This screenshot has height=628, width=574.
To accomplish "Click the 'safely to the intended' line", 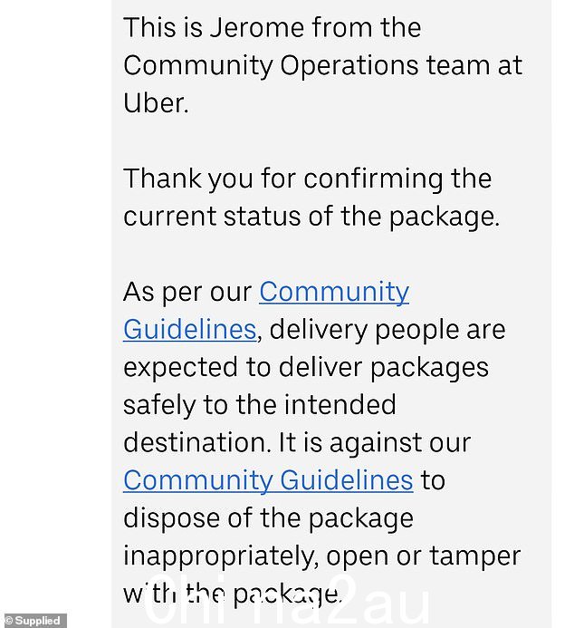I will point(260,405).
